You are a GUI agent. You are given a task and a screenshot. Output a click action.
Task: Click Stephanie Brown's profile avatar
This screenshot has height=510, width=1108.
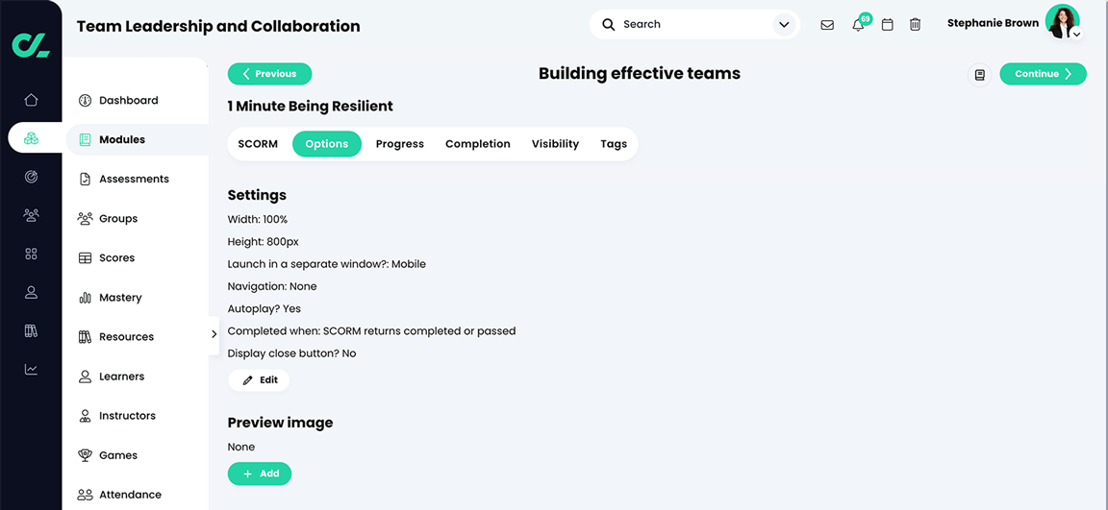pos(1062,22)
